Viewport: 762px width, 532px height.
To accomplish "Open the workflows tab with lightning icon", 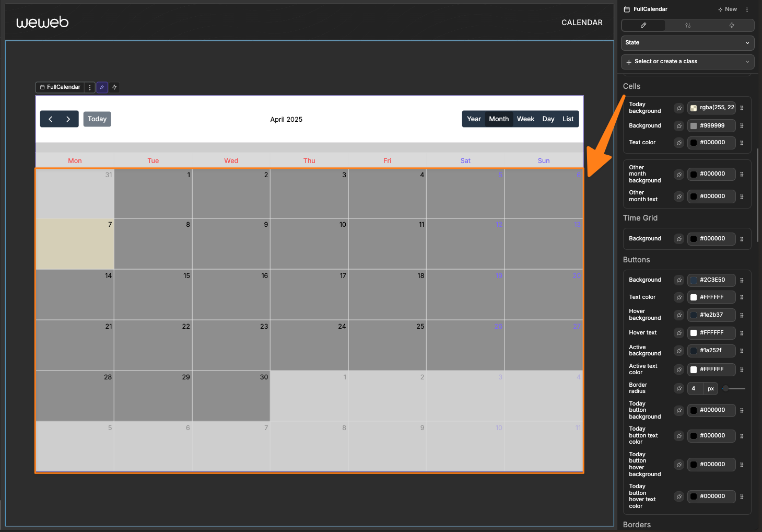I will 731,25.
